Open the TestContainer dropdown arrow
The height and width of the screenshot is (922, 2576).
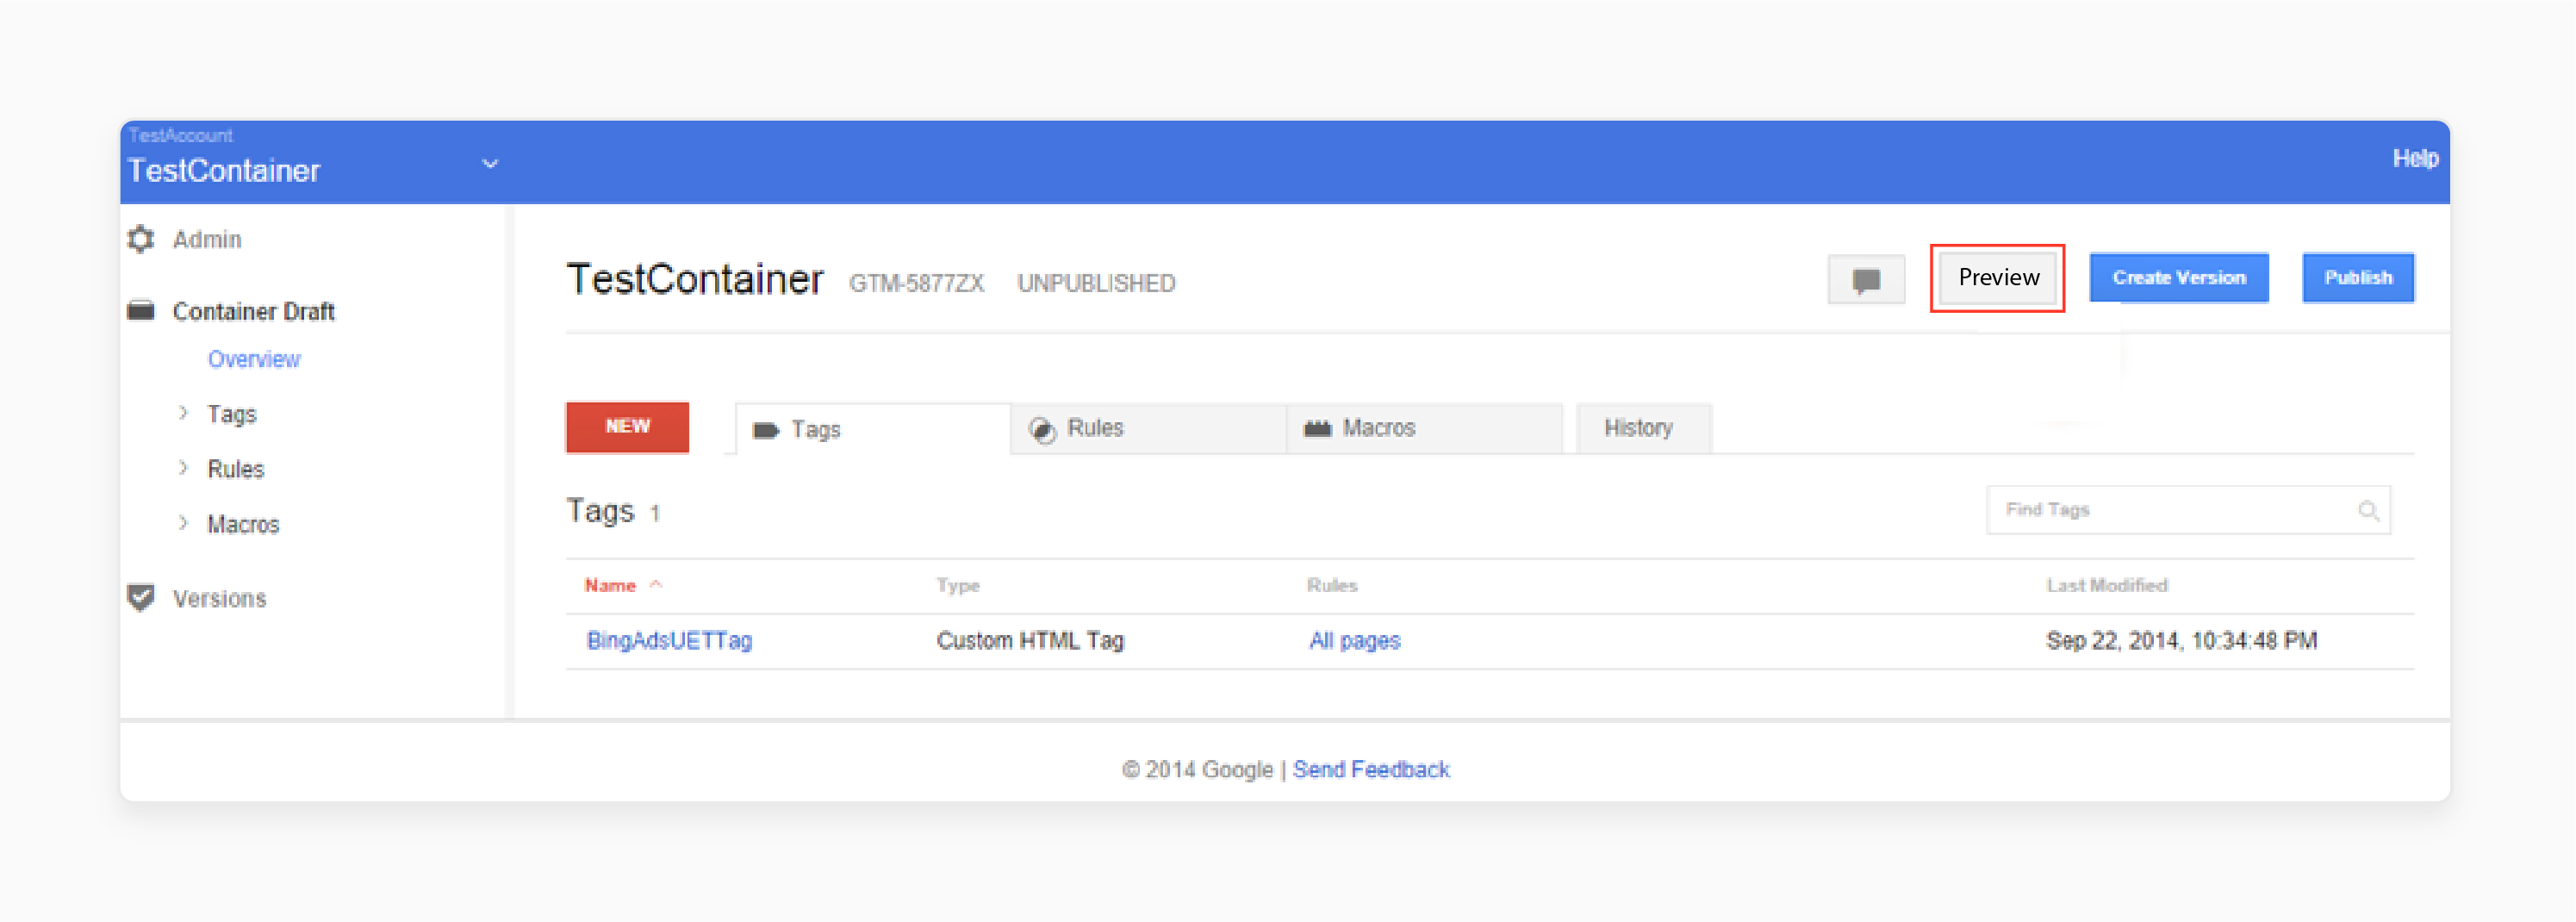pyautogui.click(x=490, y=164)
